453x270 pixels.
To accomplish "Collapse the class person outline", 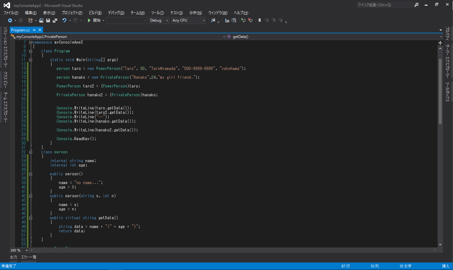I will pyautogui.click(x=30, y=152).
